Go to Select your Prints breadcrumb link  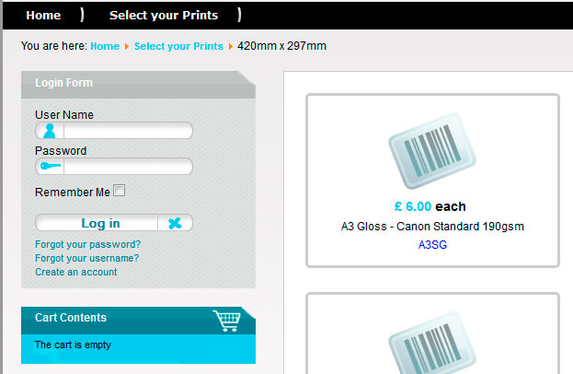(x=178, y=46)
